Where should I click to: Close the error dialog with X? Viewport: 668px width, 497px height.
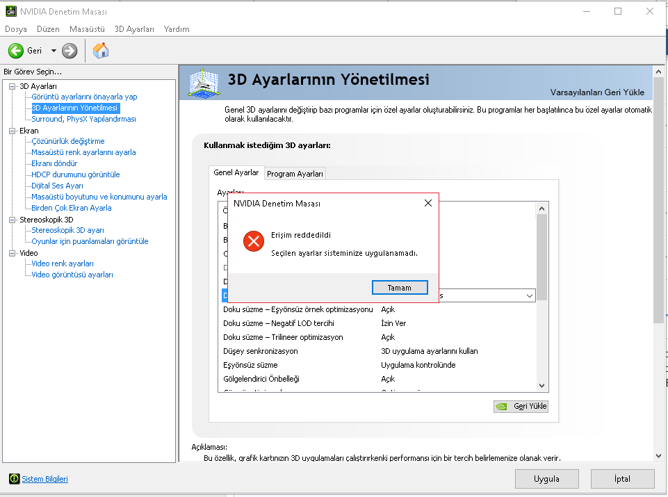pyautogui.click(x=428, y=203)
